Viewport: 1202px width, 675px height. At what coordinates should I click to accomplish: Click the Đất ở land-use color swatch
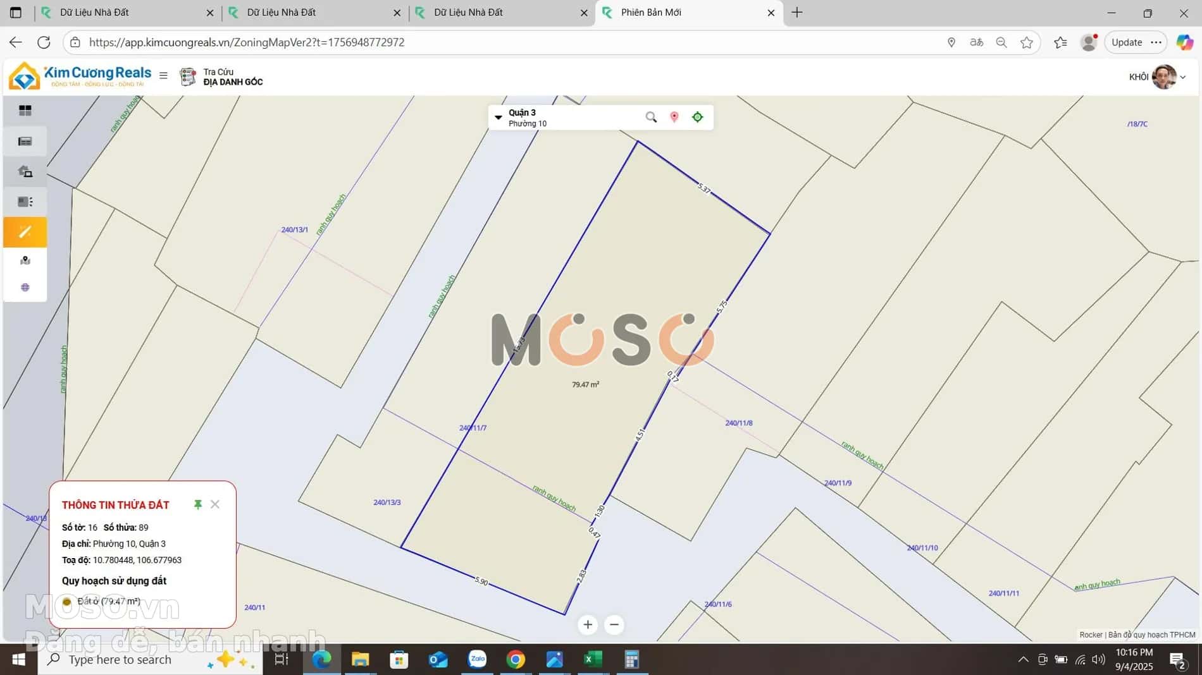click(67, 602)
